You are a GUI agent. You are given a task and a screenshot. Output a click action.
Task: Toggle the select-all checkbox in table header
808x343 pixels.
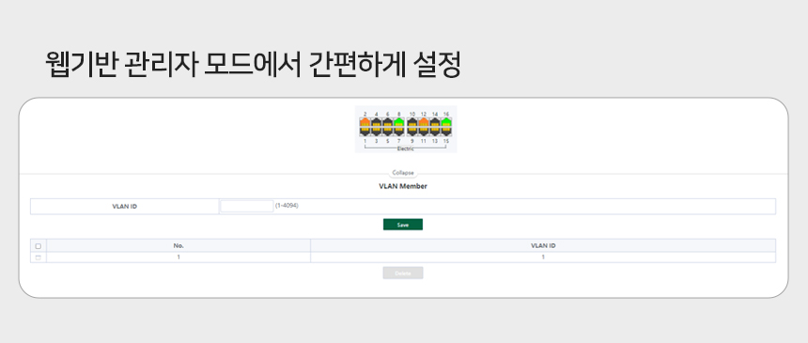click(39, 246)
